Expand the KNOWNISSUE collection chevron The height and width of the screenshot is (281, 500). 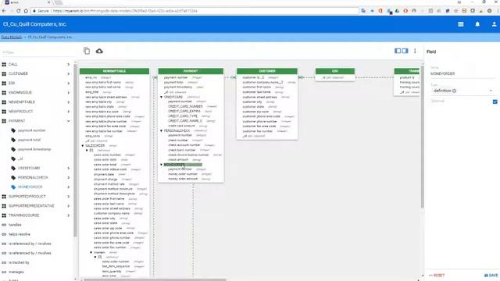(68, 92)
